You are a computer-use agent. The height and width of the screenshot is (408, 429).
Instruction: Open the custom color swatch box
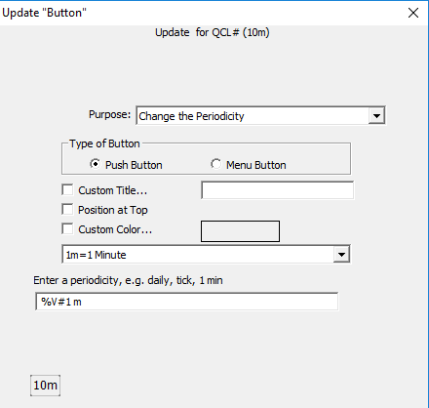click(x=240, y=231)
